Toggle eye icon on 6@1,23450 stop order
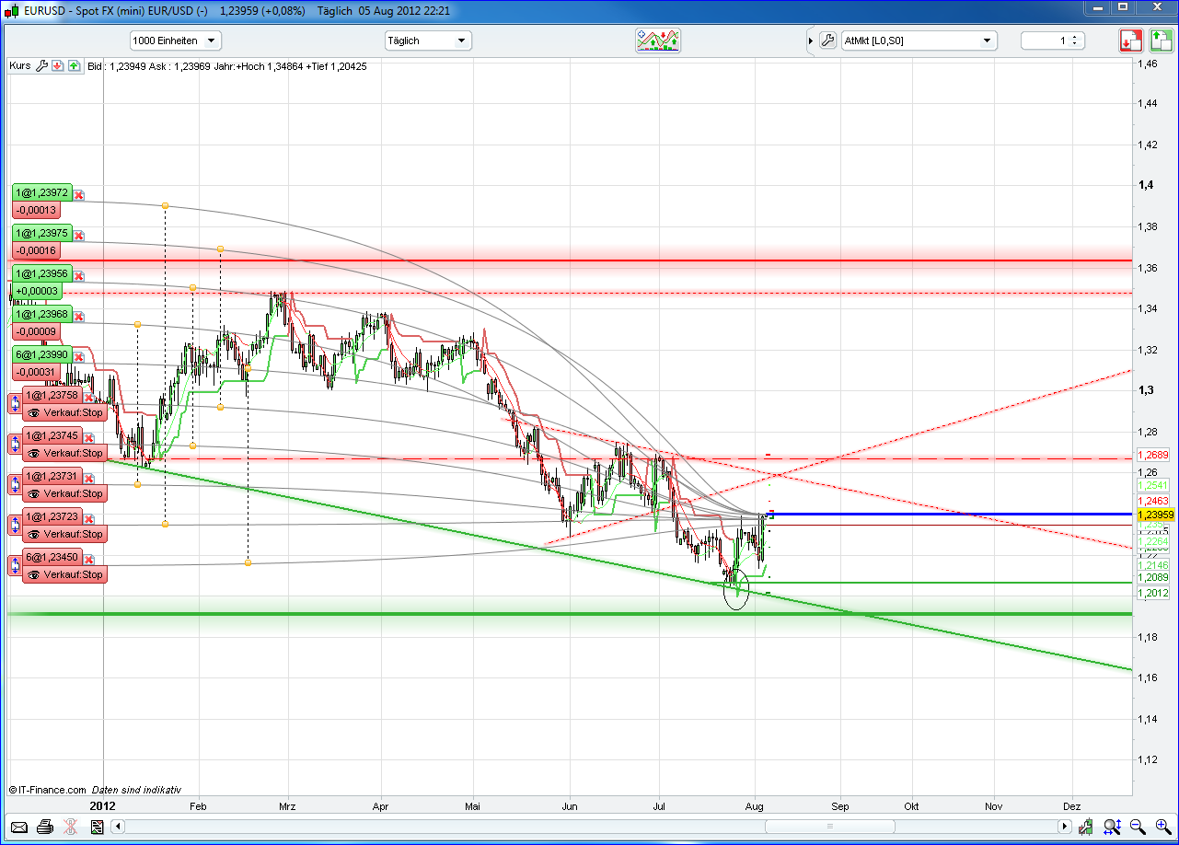 pyautogui.click(x=34, y=575)
